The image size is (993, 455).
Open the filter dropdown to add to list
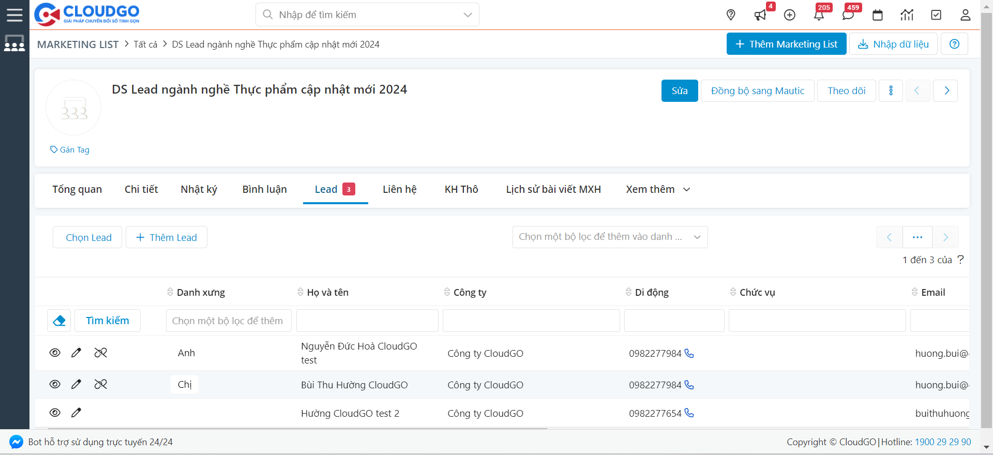610,237
